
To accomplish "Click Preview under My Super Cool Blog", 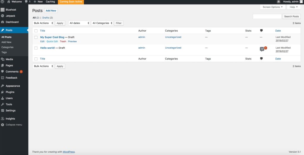I will [72, 41].
